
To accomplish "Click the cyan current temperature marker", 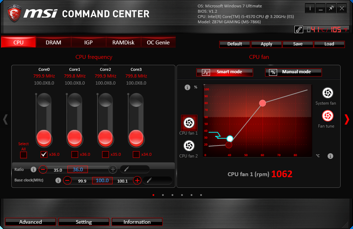I will click(230, 138).
